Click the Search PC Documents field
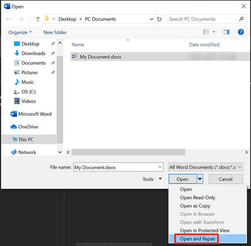 [x=203, y=19]
